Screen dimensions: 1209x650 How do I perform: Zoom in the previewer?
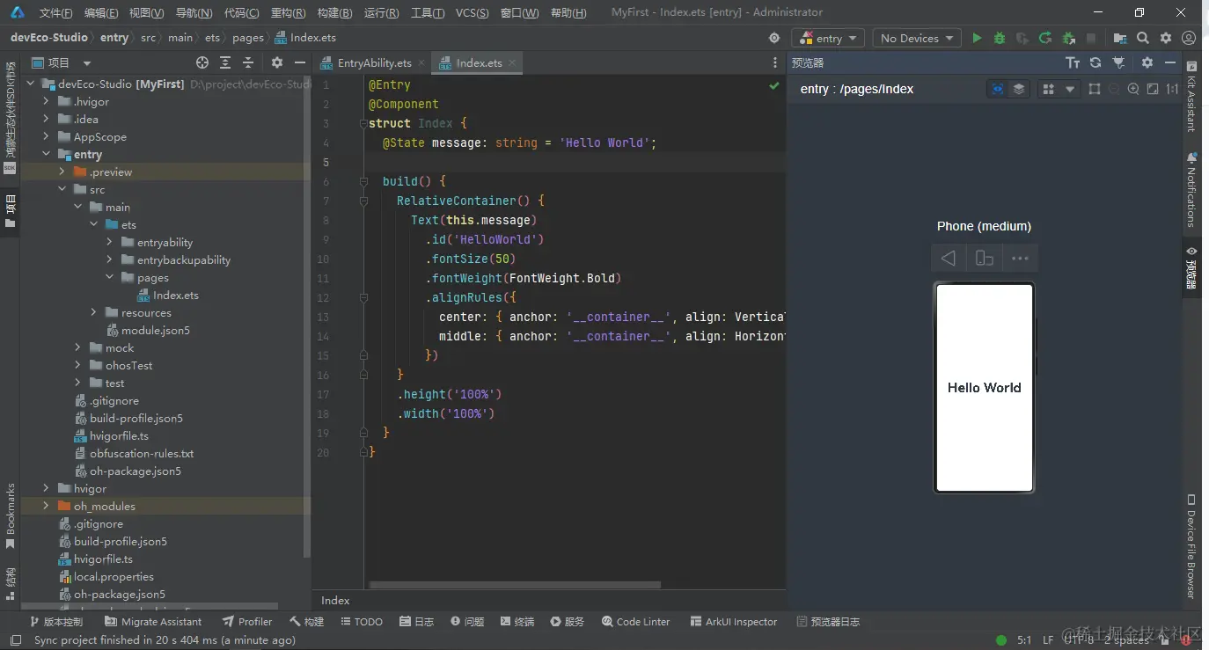(x=1133, y=89)
